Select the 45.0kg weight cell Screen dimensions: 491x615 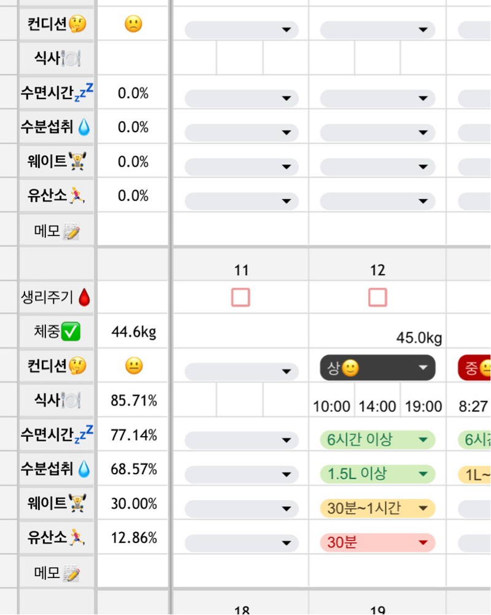[419, 338]
